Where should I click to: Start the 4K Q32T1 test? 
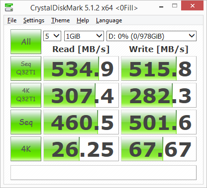pyautogui.click(x=26, y=95)
